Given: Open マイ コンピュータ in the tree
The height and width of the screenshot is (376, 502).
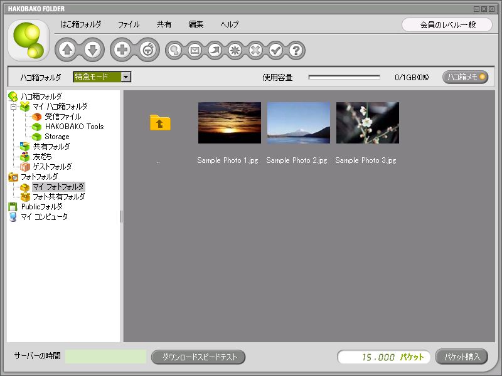Looking at the screenshot, I should click(x=44, y=217).
